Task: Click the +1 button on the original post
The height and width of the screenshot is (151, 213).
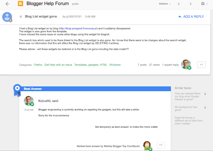Action: pos(201,65)
